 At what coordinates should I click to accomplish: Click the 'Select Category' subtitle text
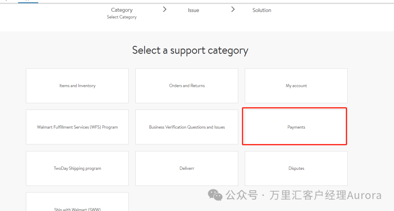(121, 17)
